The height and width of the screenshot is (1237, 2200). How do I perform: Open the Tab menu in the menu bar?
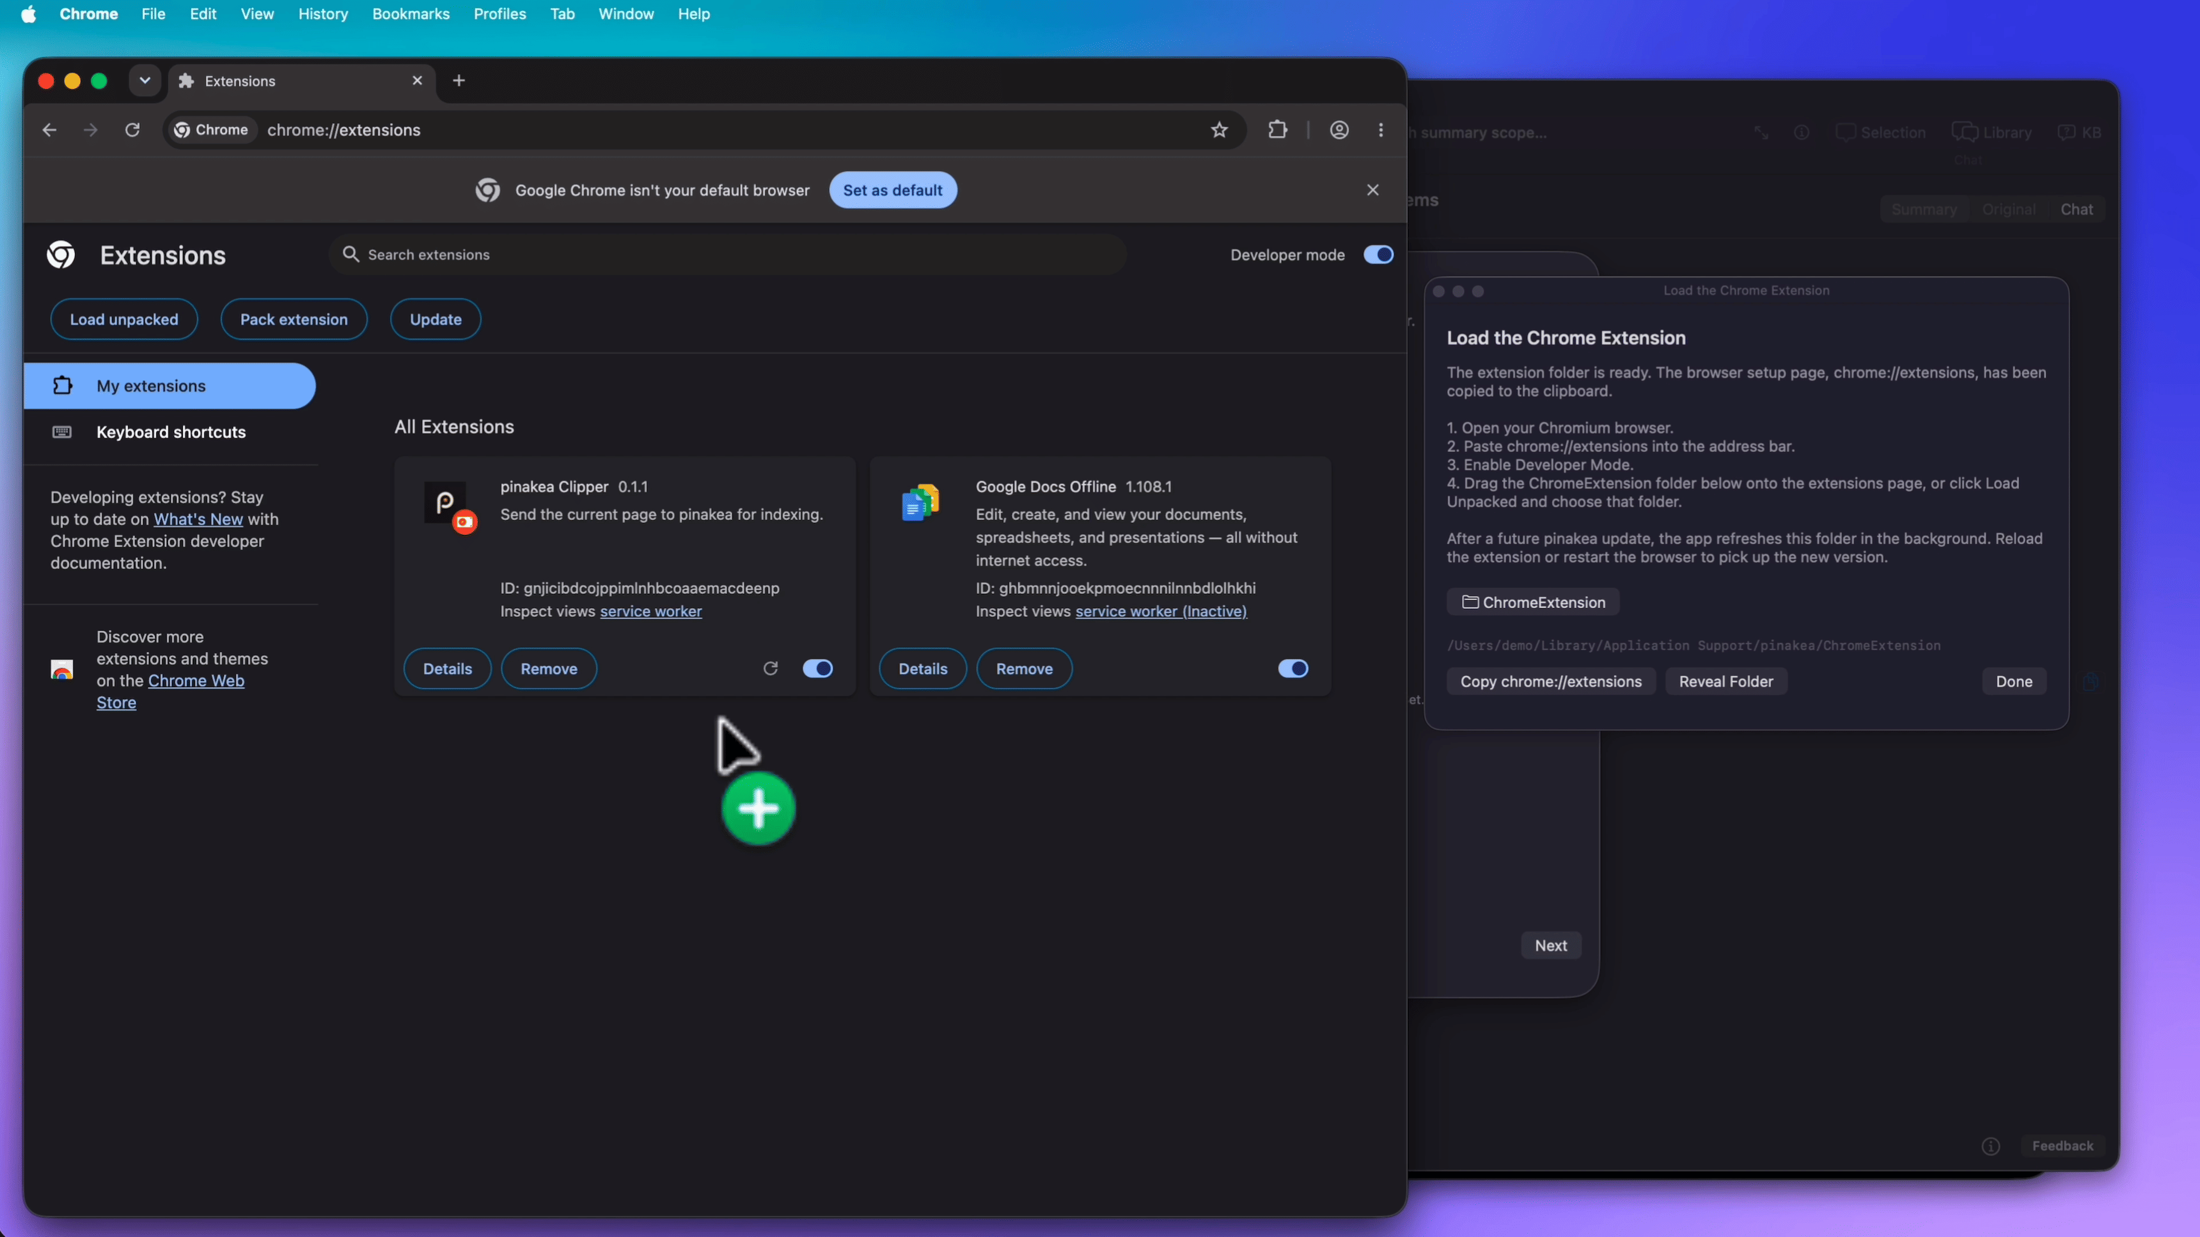click(x=562, y=14)
